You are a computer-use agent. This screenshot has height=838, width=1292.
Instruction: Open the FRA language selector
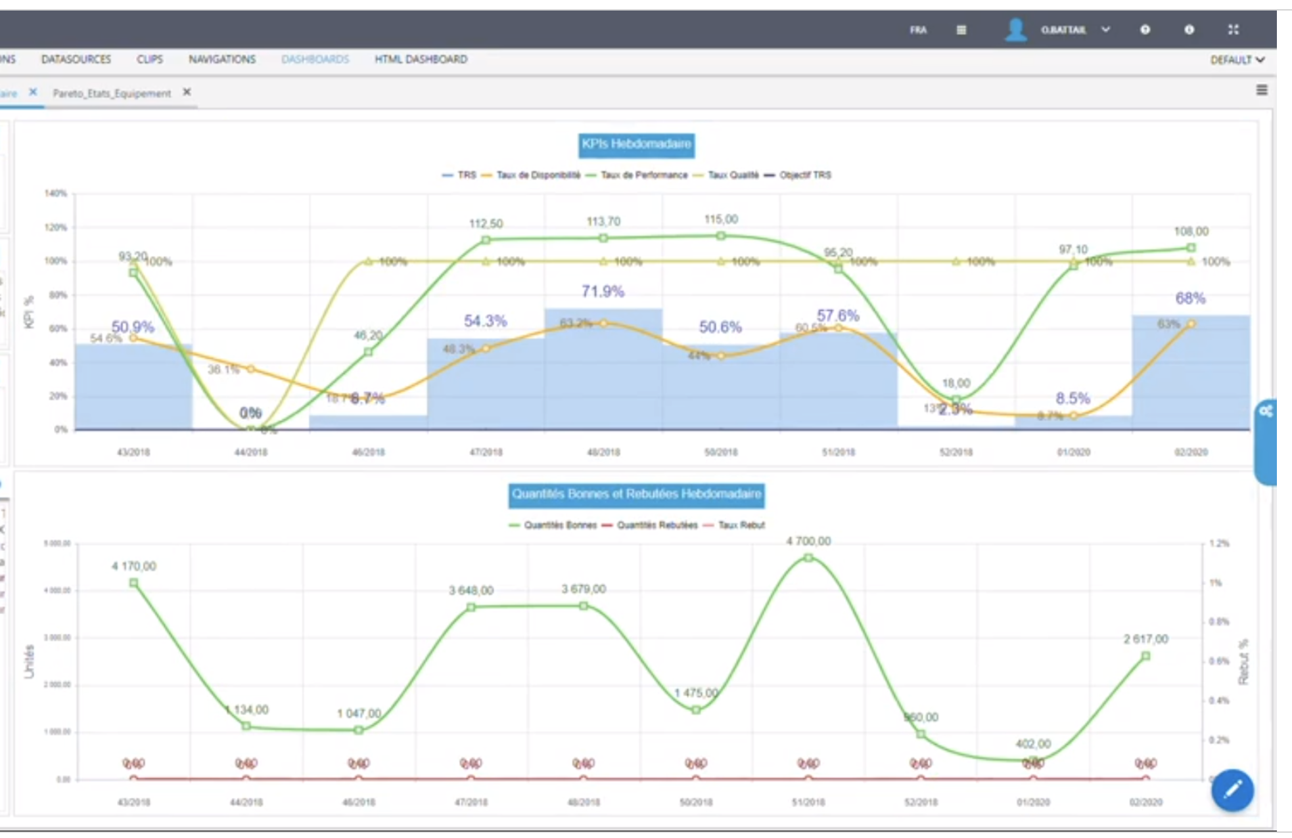(x=919, y=30)
